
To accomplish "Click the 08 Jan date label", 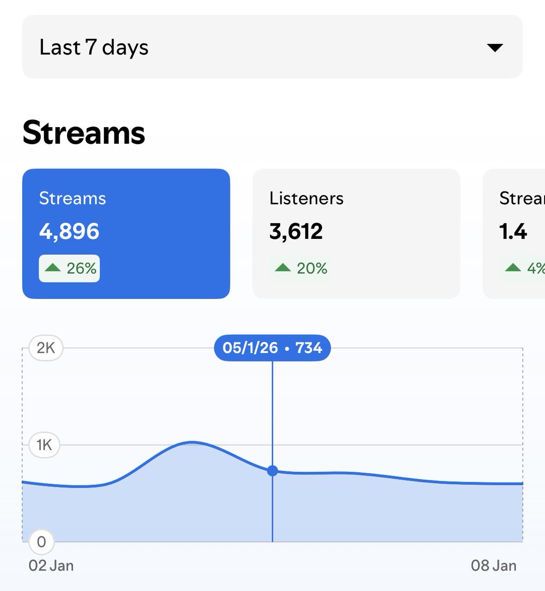I will (x=494, y=565).
